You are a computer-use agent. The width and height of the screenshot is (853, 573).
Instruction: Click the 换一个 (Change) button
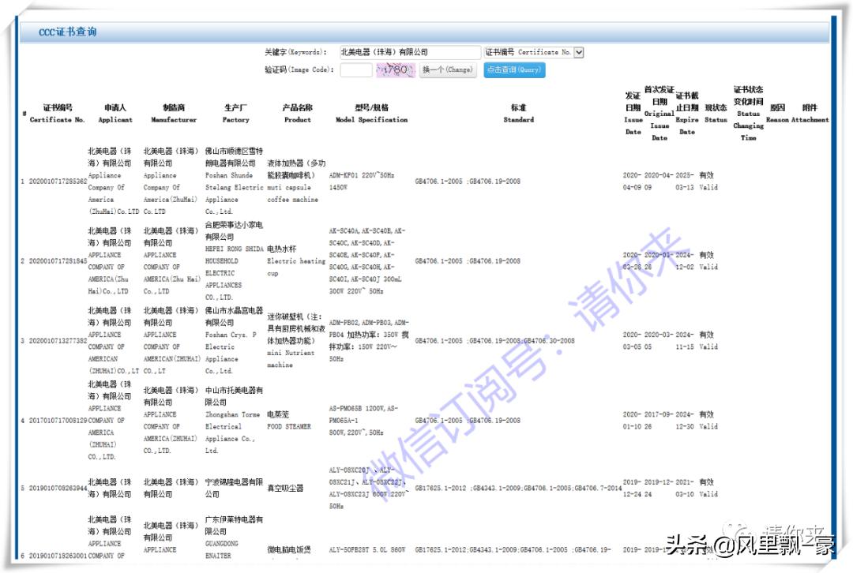click(448, 69)
